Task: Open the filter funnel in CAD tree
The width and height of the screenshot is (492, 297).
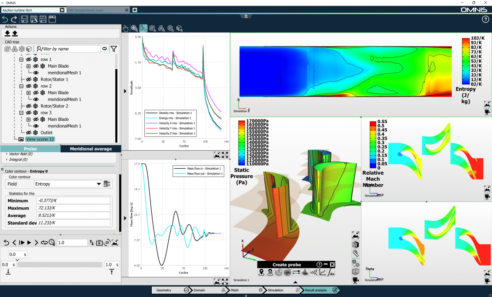Action: tap(114, 49)
